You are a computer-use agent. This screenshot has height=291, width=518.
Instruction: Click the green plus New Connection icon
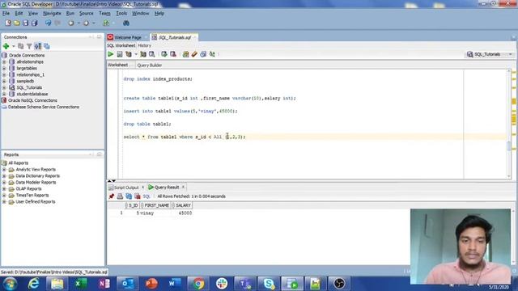coord(6,46)
